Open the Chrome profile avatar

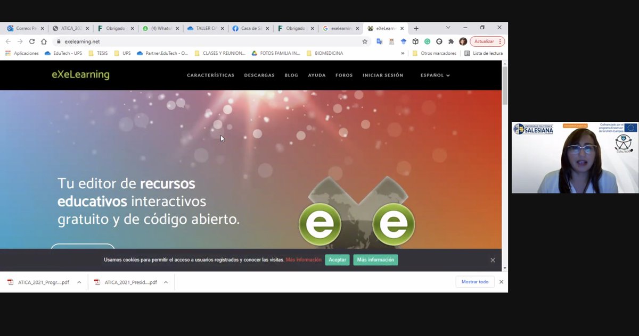point(463,41)
